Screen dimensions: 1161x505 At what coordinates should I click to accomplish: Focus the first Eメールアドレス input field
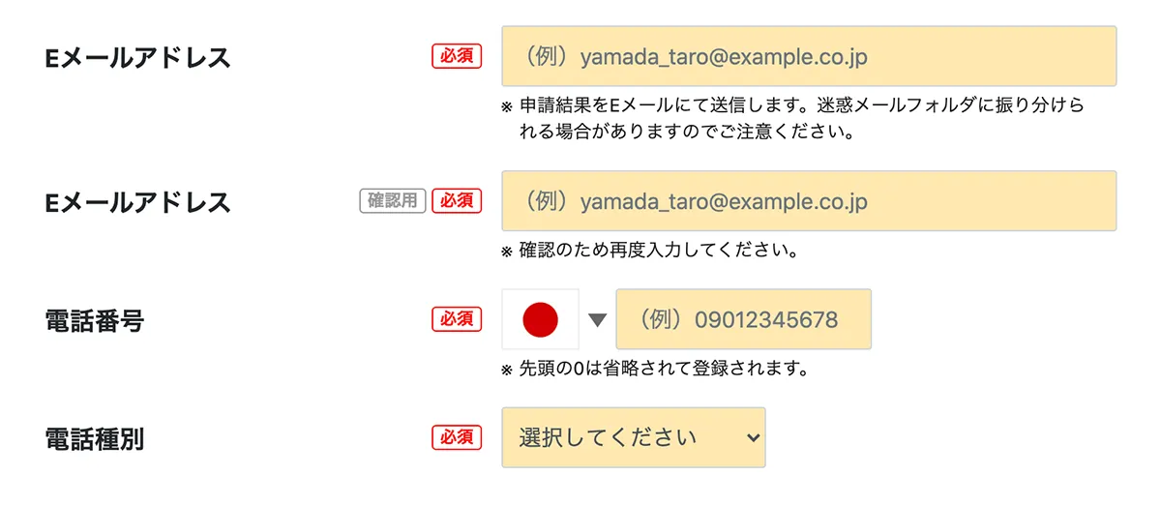809,57
